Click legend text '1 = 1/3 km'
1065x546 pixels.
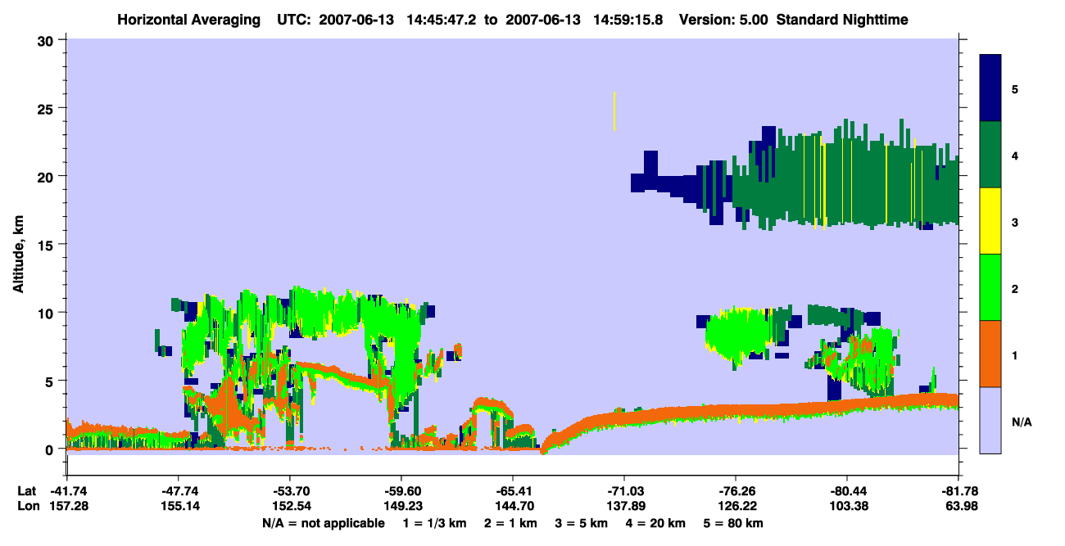click(x=435, y=523)
